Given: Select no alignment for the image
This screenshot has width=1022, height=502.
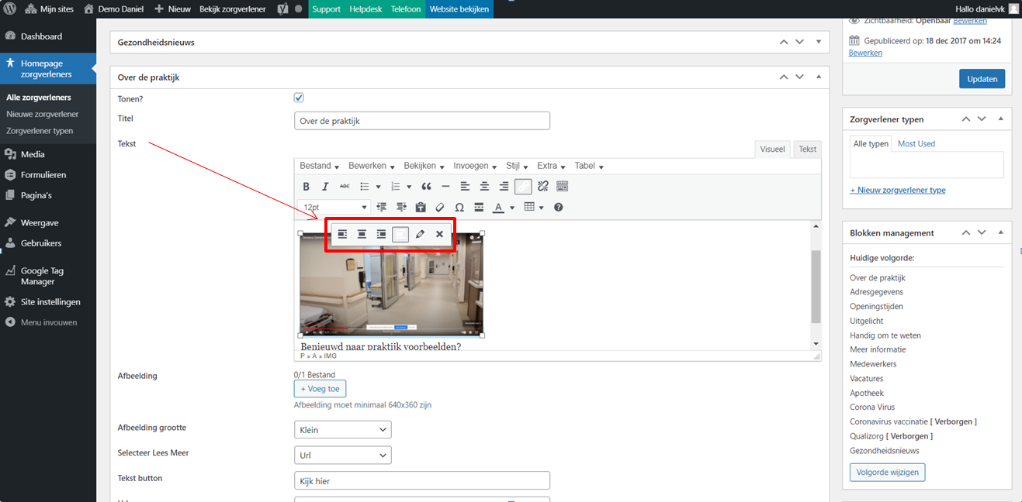Looking at the screenshot, I should tap(400, 234).
